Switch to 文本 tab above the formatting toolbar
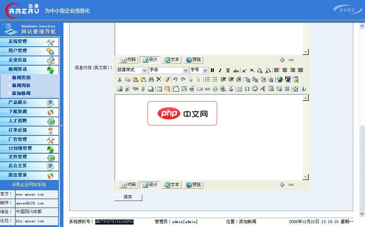365x227 pixels. [172, 60]
